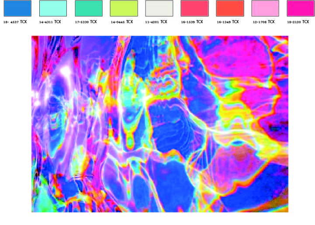Click the label text '12-1708 TCX'

pyautogui.click(x=263, y=22)
